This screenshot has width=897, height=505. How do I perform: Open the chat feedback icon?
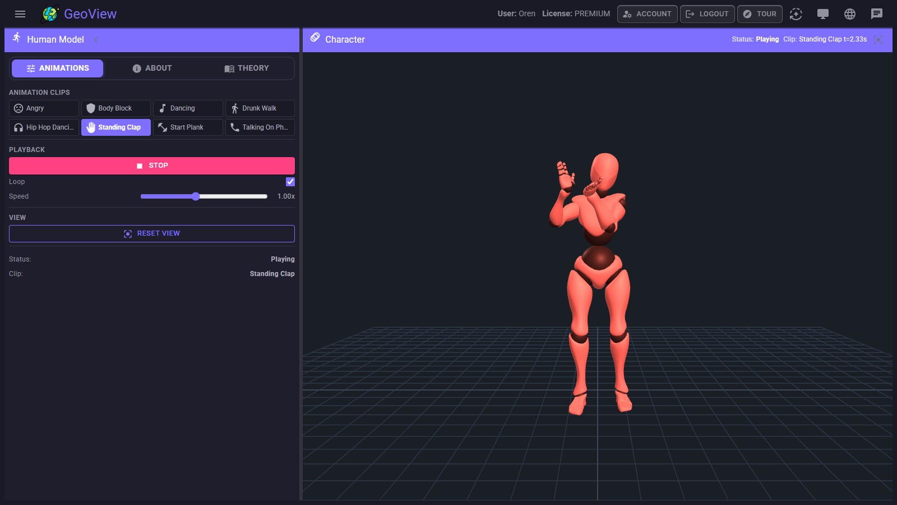point(877,14)
